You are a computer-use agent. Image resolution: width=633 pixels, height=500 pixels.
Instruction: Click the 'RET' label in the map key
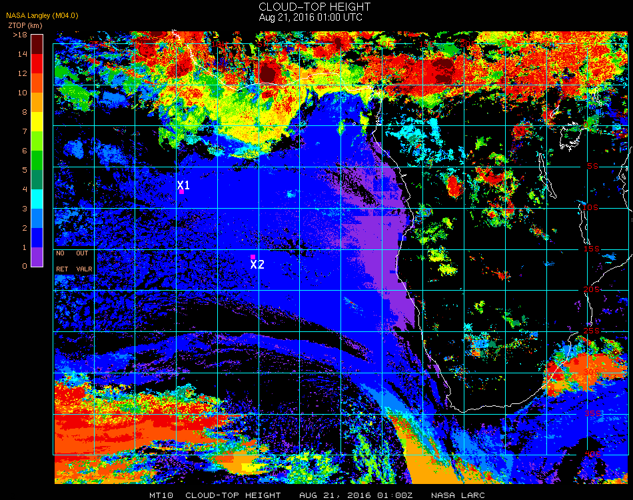click(62, 269)
